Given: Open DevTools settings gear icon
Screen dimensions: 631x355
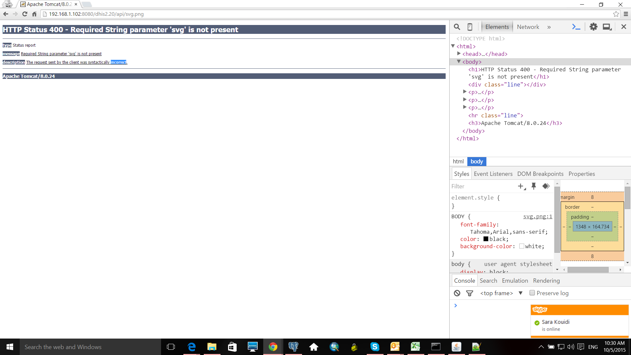Looking at the screenshot, I should click(593, 27).
